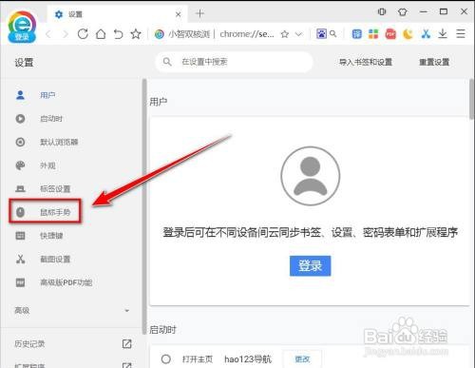Go forward with the forward arrow
The image size is (475, 368).
pyautogui.click(x=66, y=34)
